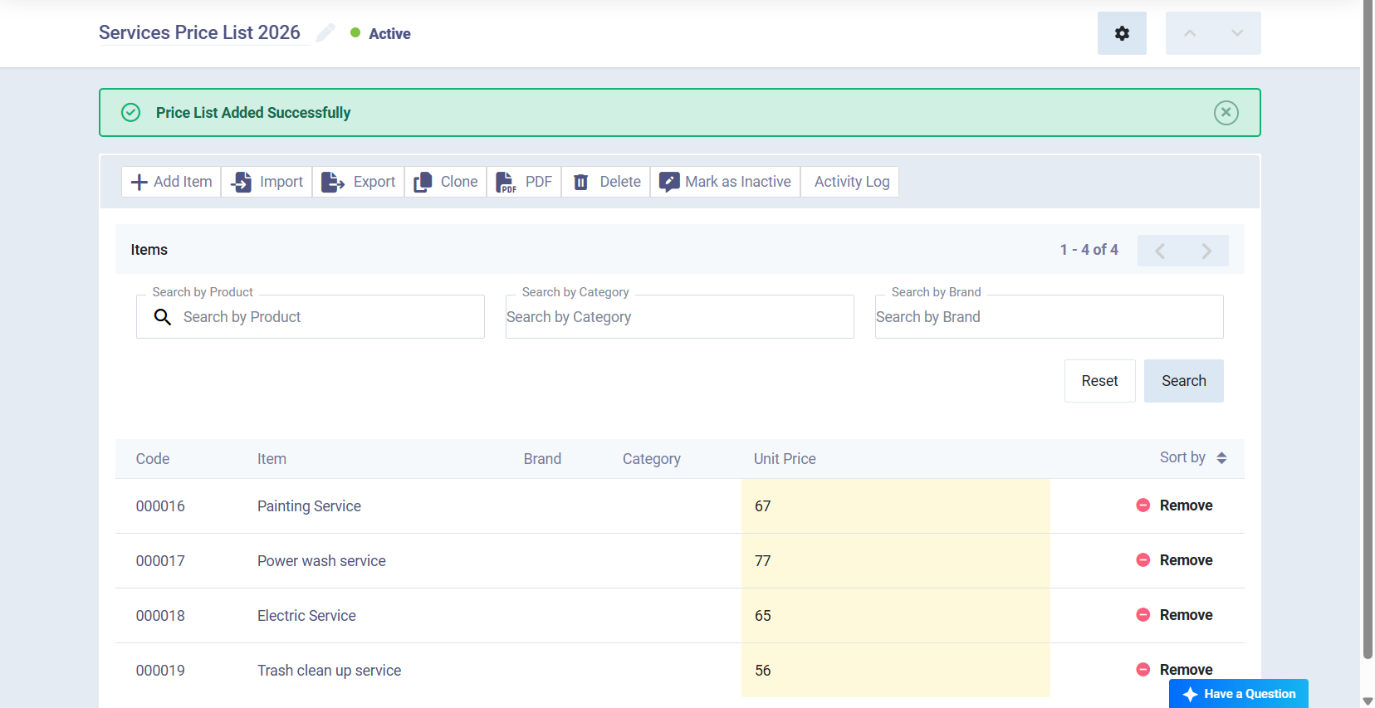1375x708 pixels.
Task: Click the Category column header
Action: coord(652,459)
